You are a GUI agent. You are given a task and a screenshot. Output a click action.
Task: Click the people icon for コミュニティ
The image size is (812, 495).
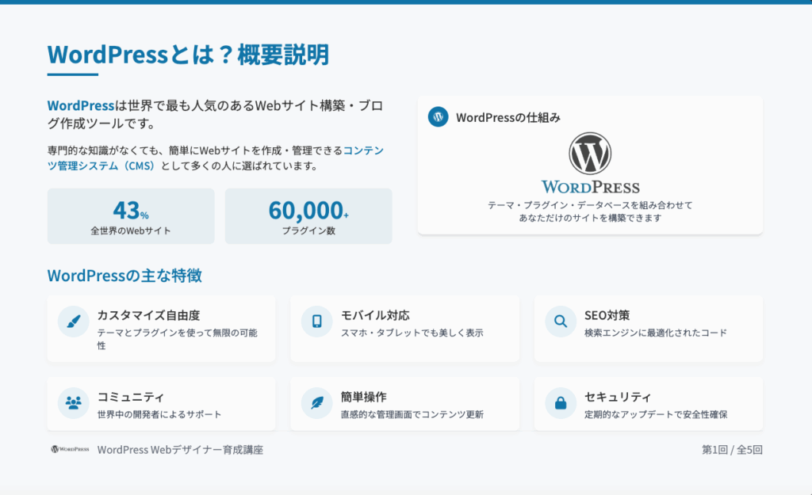pyautogui.click(x=74, y=403)
